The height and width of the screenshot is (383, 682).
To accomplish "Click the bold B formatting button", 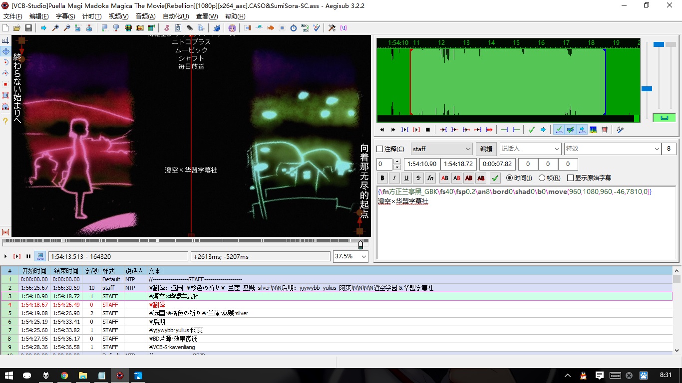I will 382,178.
